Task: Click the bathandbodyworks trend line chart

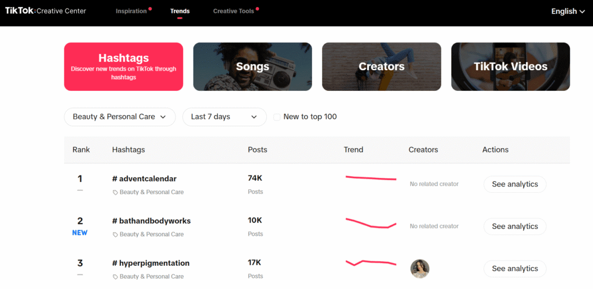Action: [371, 223]
